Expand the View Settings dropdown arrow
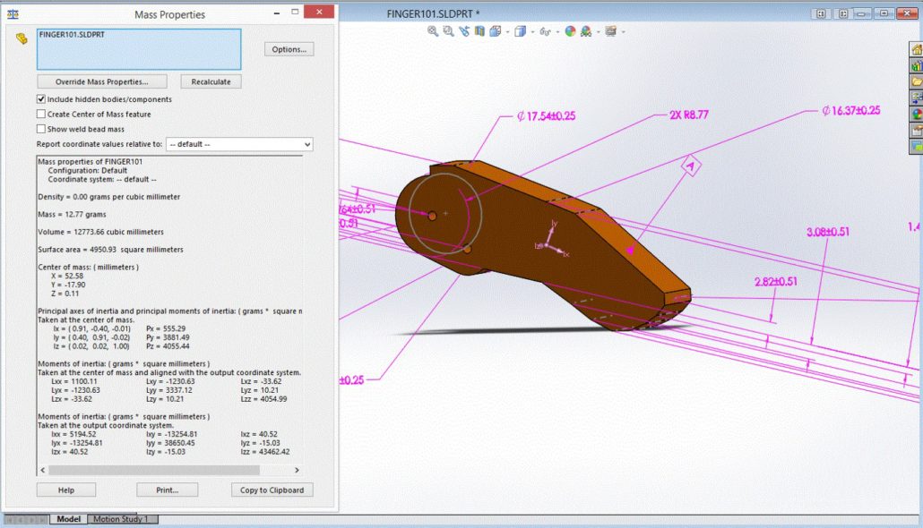 pyautogui.click(x=623, y=31)
